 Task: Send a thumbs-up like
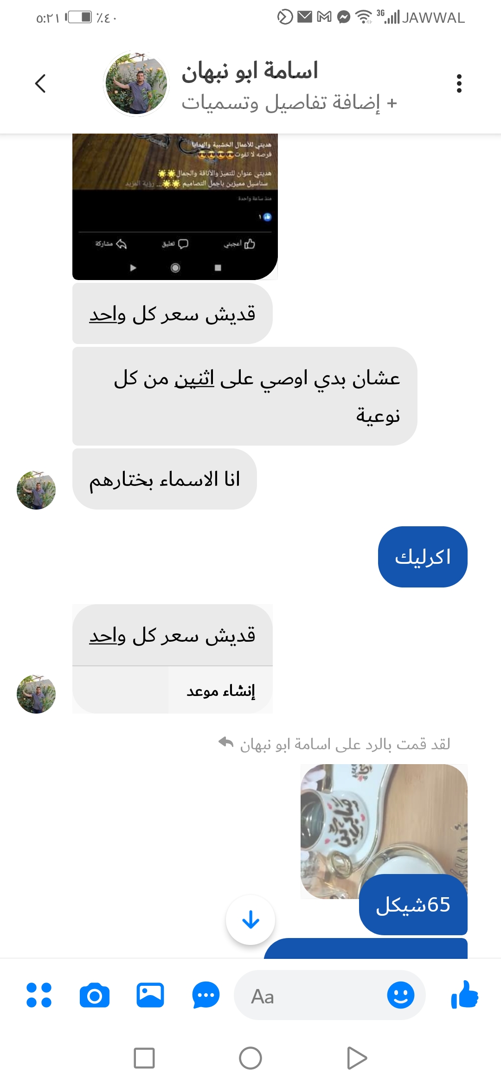[x=464, y=995]
